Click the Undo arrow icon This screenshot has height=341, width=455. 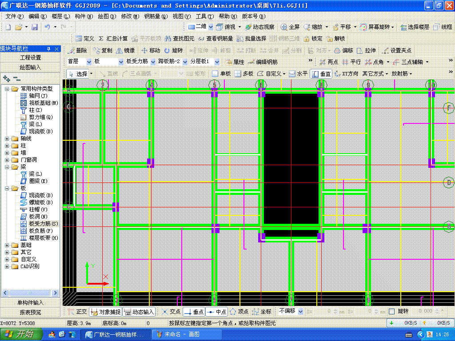point(47,27)
